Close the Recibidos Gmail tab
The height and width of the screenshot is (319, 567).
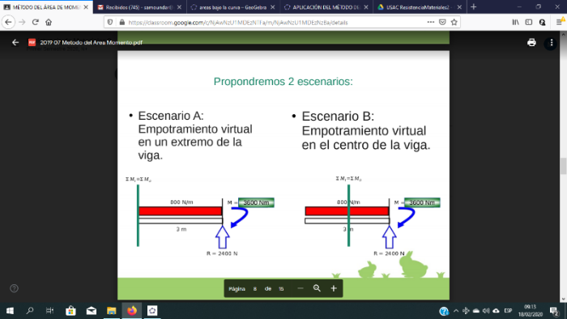(x=179, y=6)
